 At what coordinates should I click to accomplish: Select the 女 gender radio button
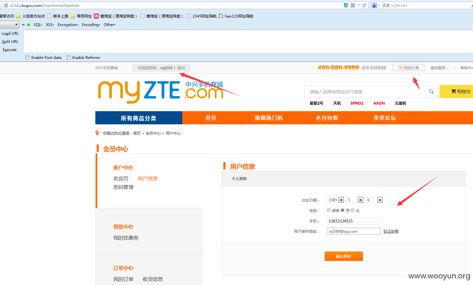click(353, 210)
